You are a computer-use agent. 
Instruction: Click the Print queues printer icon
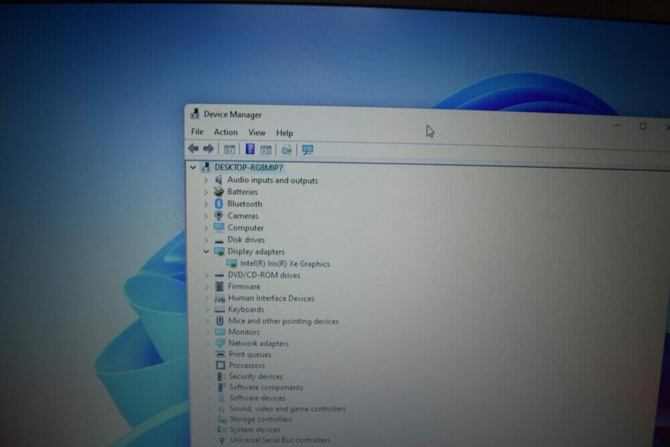pos(220,354)
